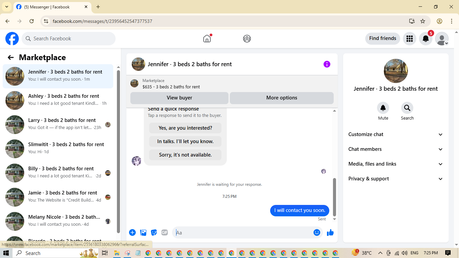Show hidden system tray icons chevron
This screenshot has height=258, width=459.
click(380, 253)
